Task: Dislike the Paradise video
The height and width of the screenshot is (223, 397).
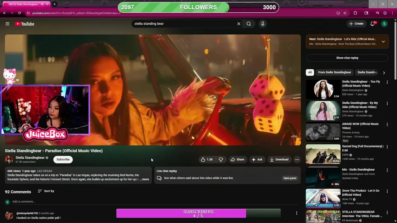Action: click(221, 160)
